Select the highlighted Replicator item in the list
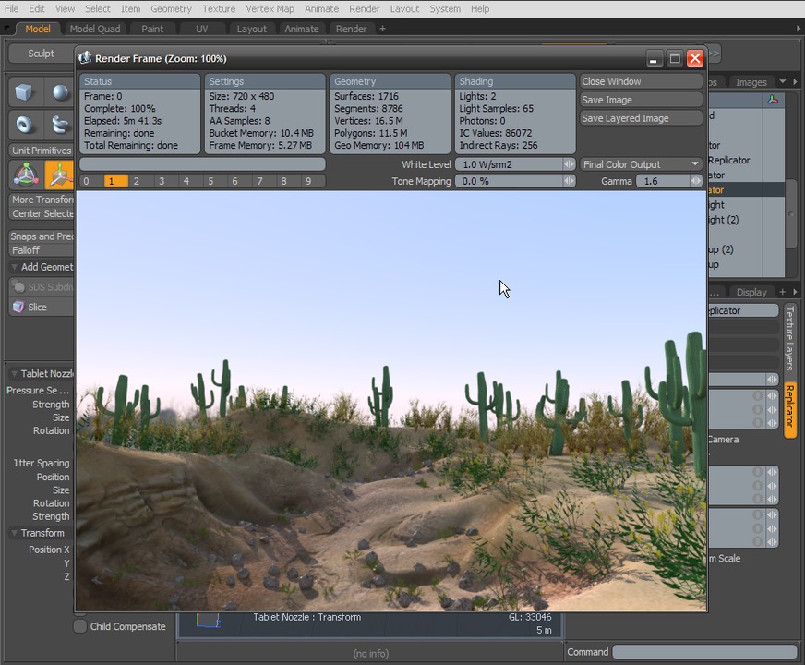805x665 pixels. 729,189
